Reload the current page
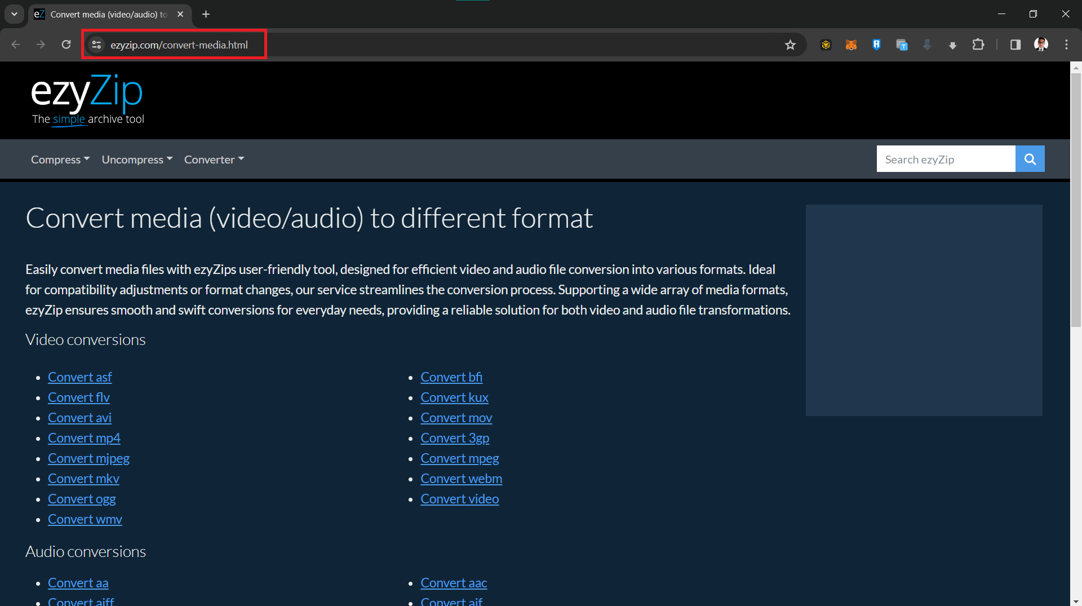Screen dimensions: 1082x606 tap(66, 45)
